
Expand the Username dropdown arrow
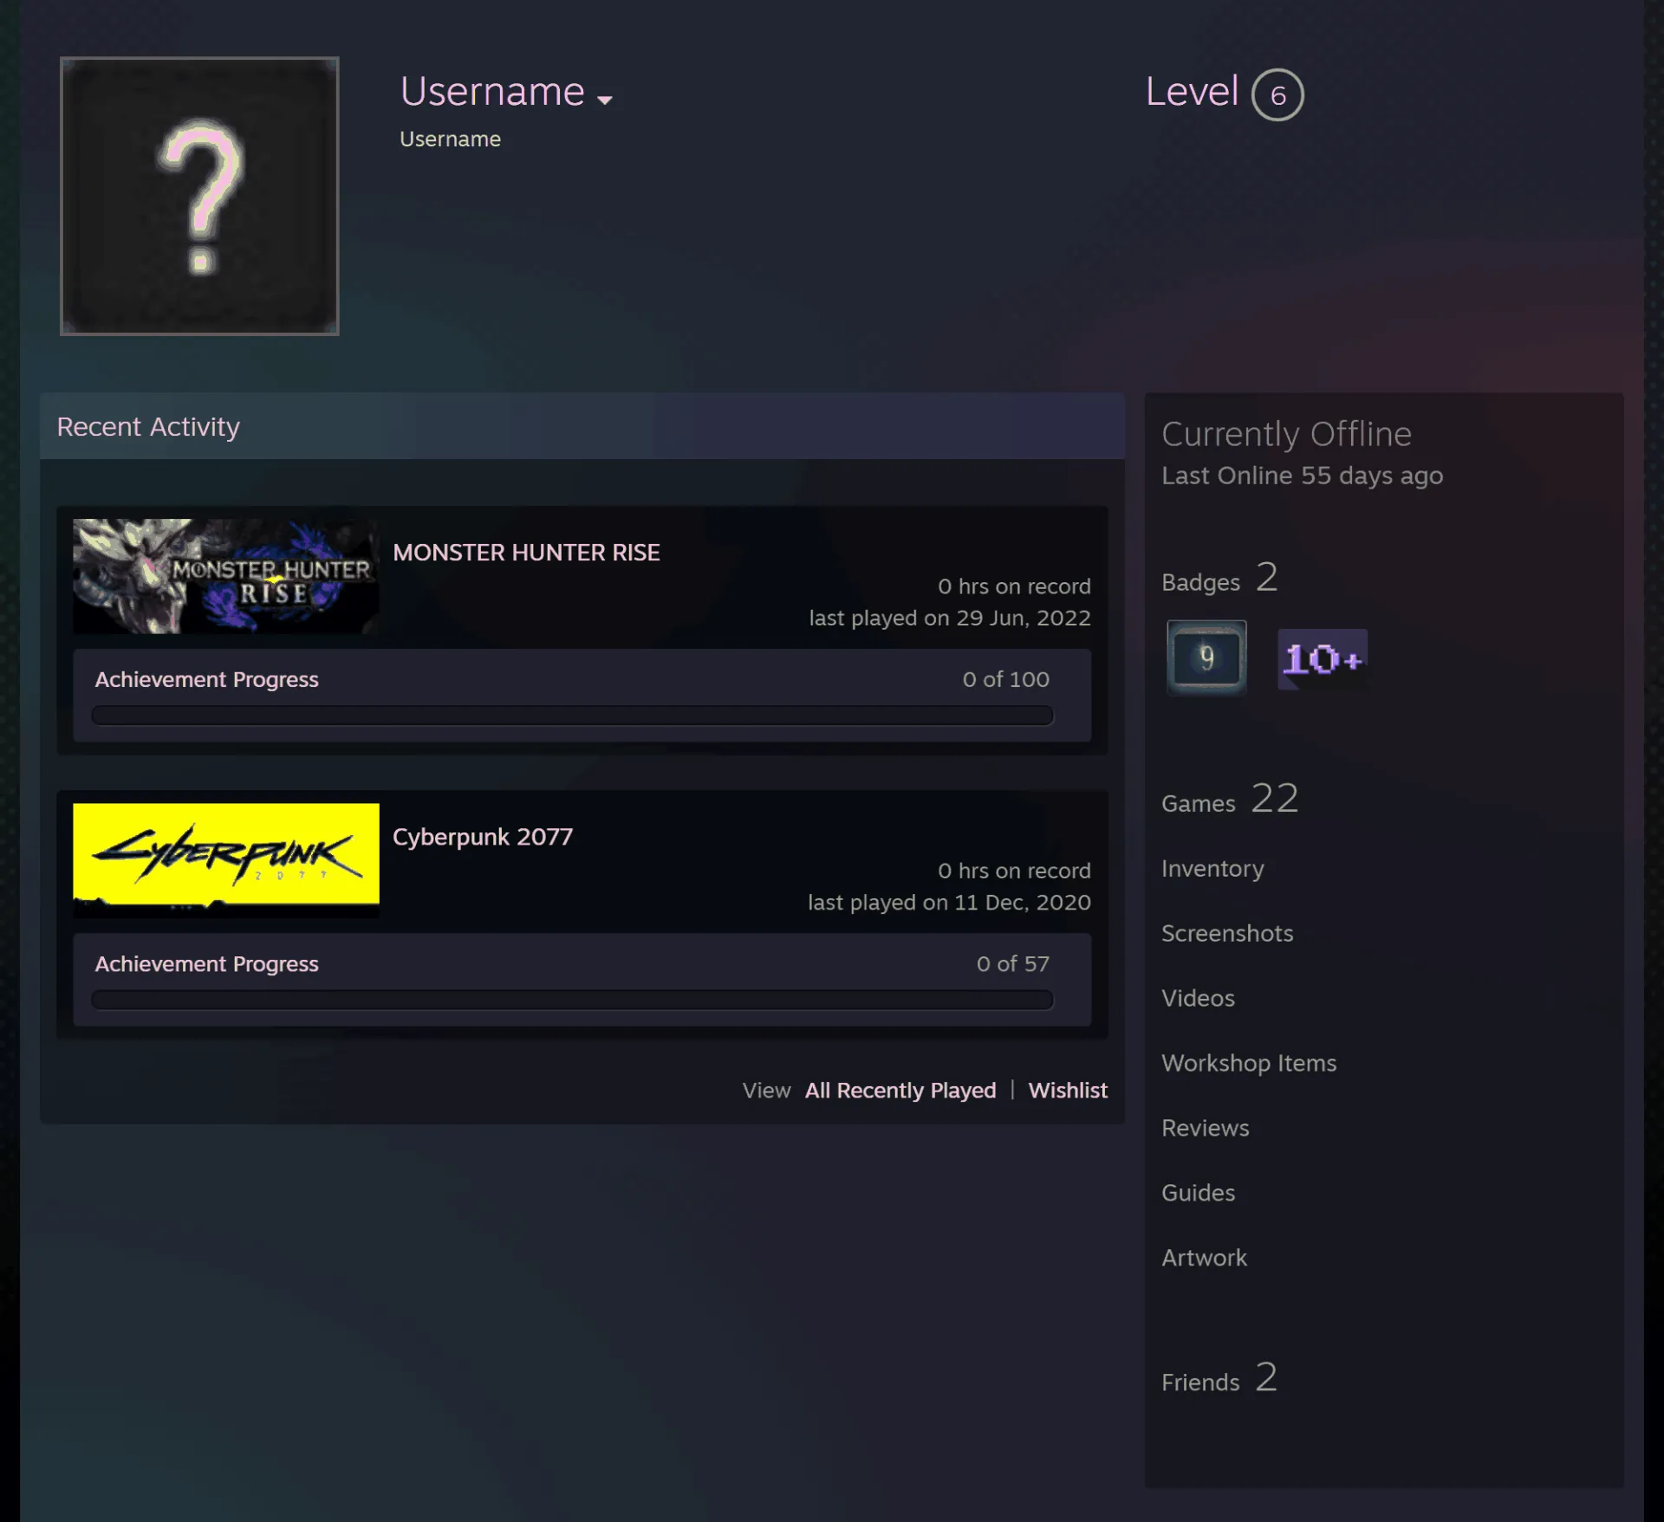click(605, 100)
